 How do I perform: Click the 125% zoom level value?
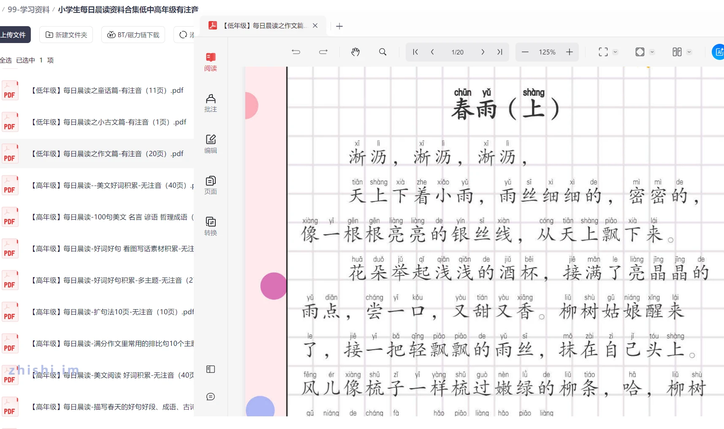coord(547,52)
